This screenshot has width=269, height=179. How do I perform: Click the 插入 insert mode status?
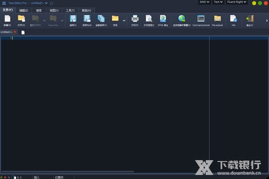[x=37, y=177]
